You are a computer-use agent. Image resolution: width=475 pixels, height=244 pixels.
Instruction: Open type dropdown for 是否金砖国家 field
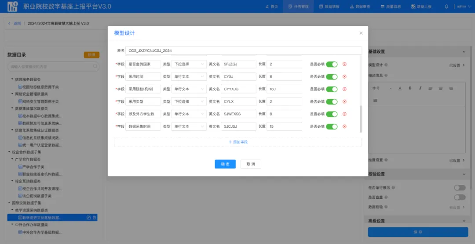point(188,64)
